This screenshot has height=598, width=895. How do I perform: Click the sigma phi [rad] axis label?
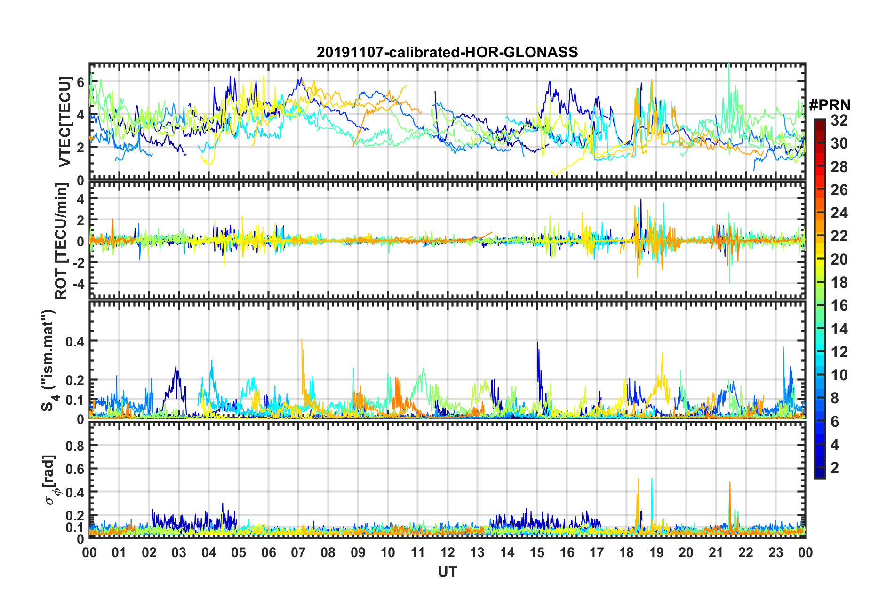coord(49,480)
